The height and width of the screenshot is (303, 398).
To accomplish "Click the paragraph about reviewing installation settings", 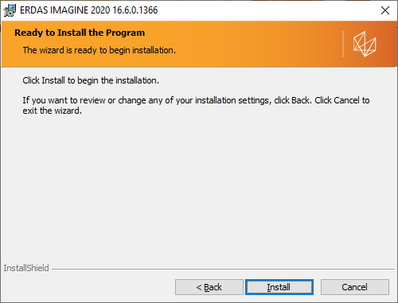I will point(196,105).
